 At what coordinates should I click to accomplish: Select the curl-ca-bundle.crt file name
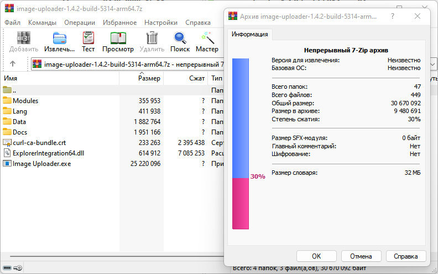click(x=39, y=143)
